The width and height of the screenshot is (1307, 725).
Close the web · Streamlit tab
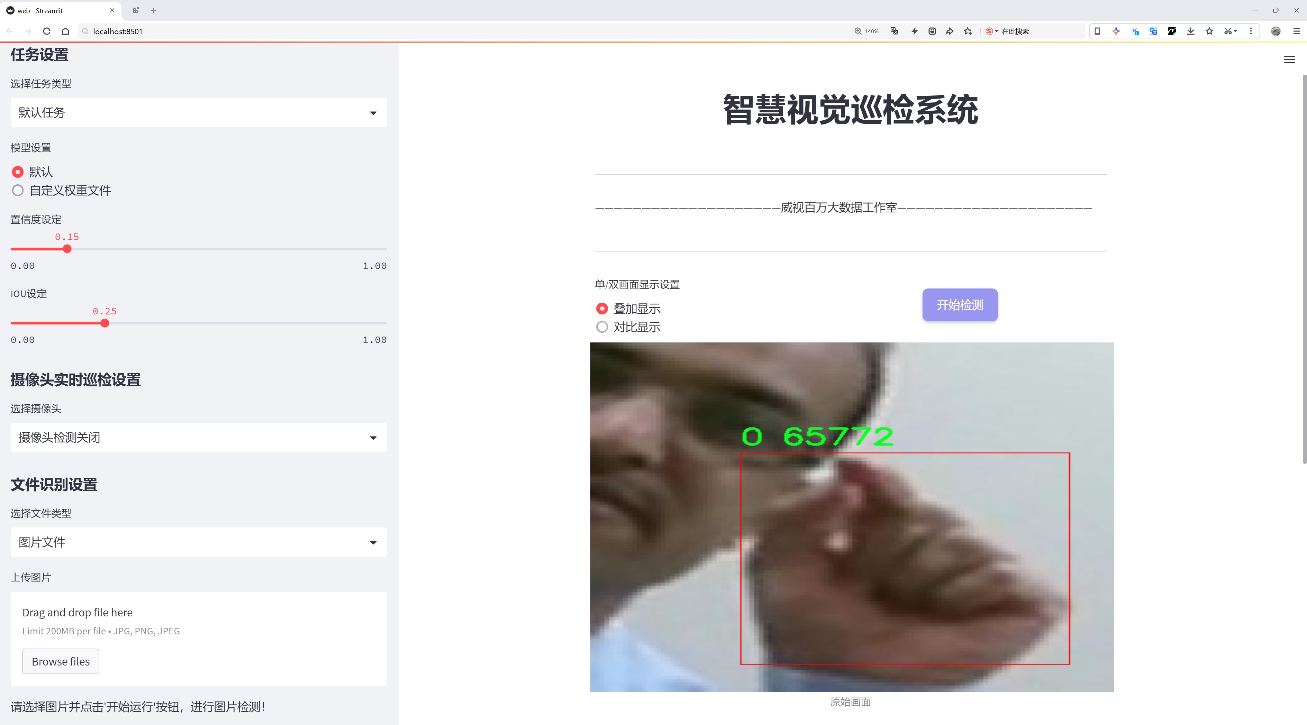click(112, 10)
